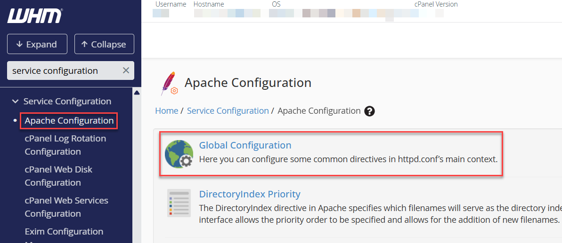Go to Service Configuration breadcrumb link
The width and height of the screenshot is (562, 243).
[228, 111]
